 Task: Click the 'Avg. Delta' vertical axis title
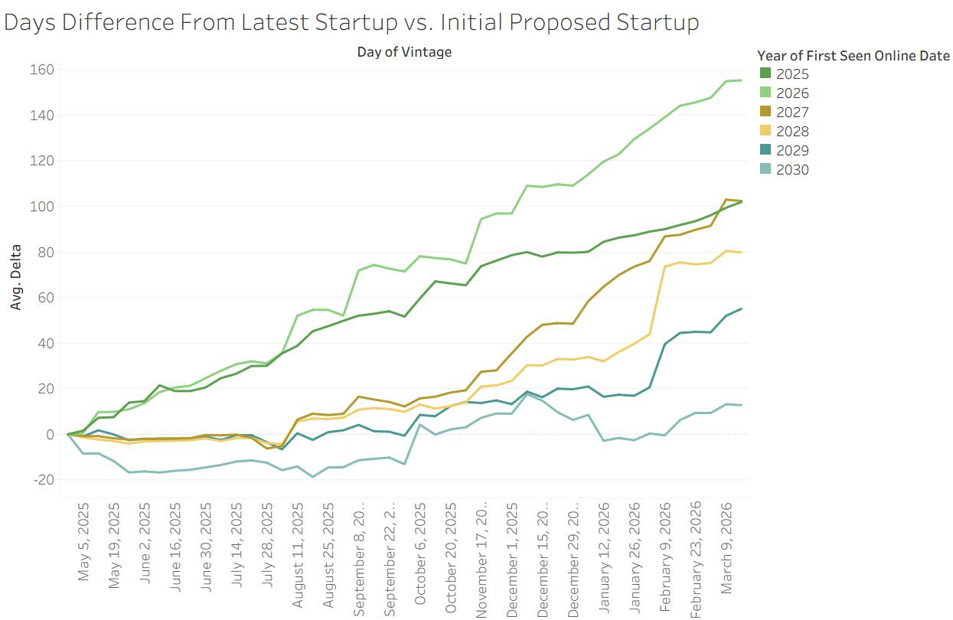point(16,277)
